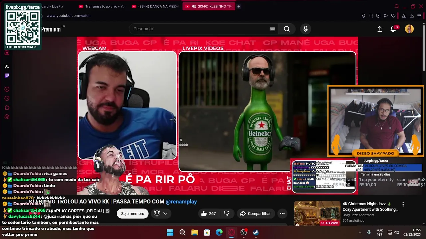Switch to the LivePix board tab
Image resolution: width=426 pixels, height=239 pixels.
point(53,6)
